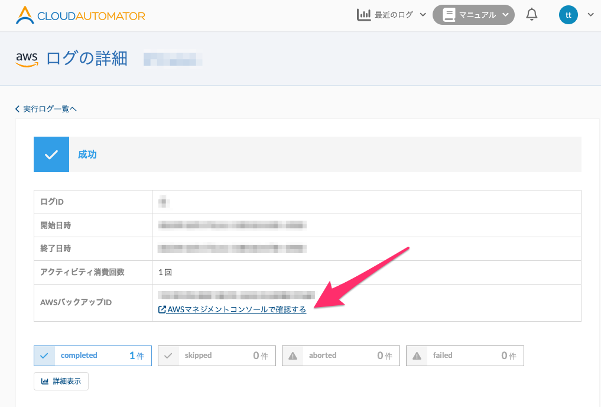Click the Cloud Automator logo
This screenshot has height=407, width=601.
(80, 15)
